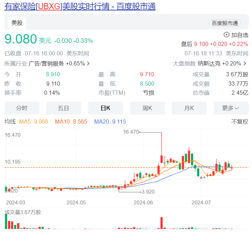Select the 日K chart tab
252x235 pixels.
pyautogui.click(x=105, y=108)
